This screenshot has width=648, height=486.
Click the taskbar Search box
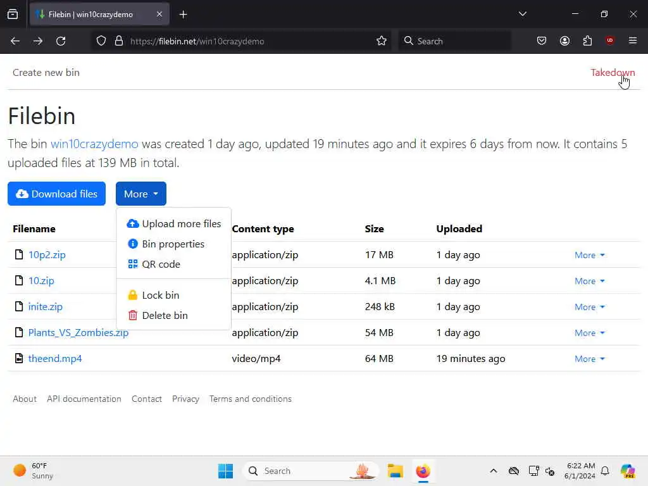[311, 471]
